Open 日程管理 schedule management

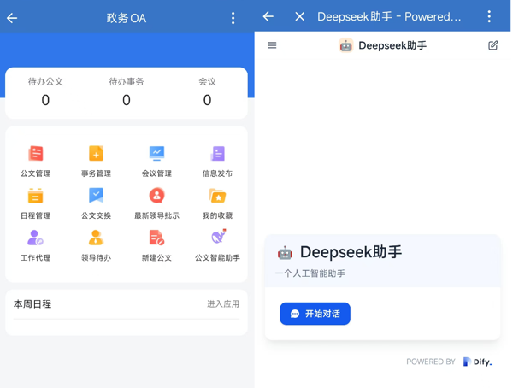(x=36, y=203)
